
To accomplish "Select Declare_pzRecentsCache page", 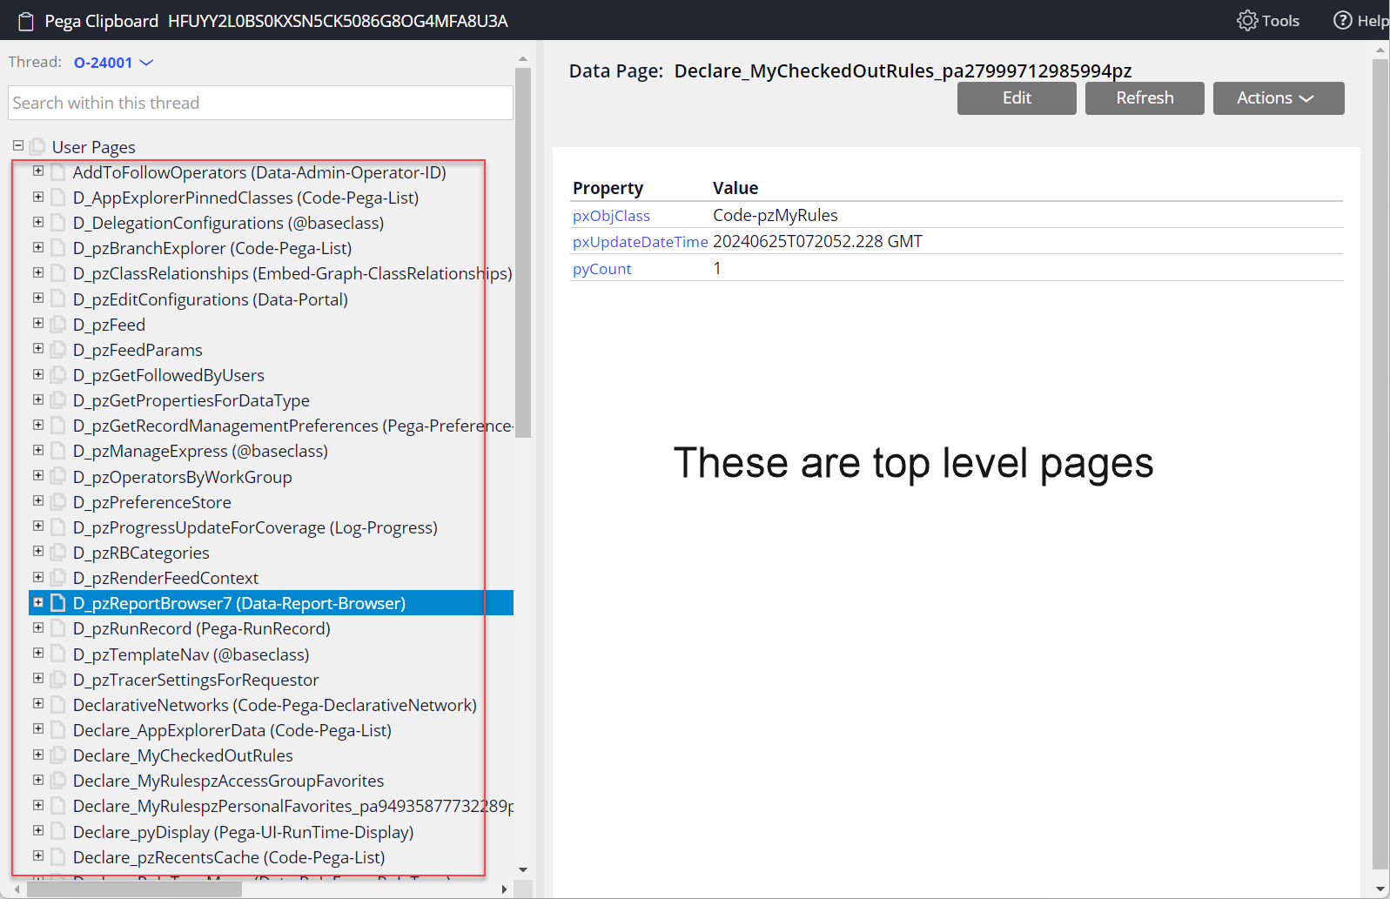I will coord(229,857).
